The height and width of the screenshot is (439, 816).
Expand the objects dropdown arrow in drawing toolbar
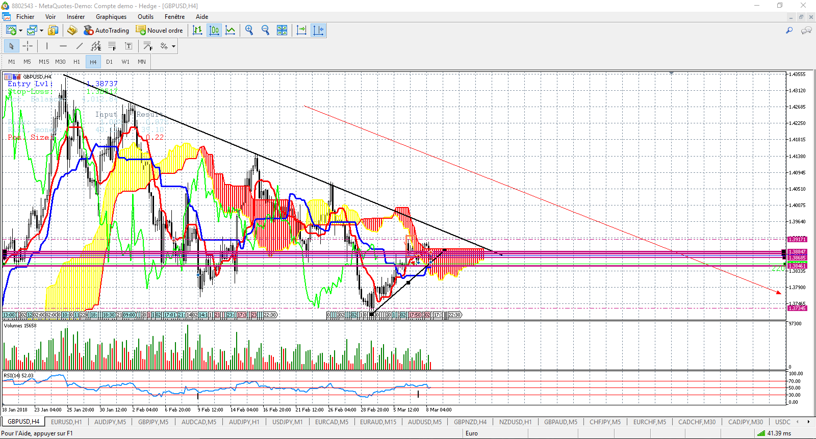[x=173, y=46]
